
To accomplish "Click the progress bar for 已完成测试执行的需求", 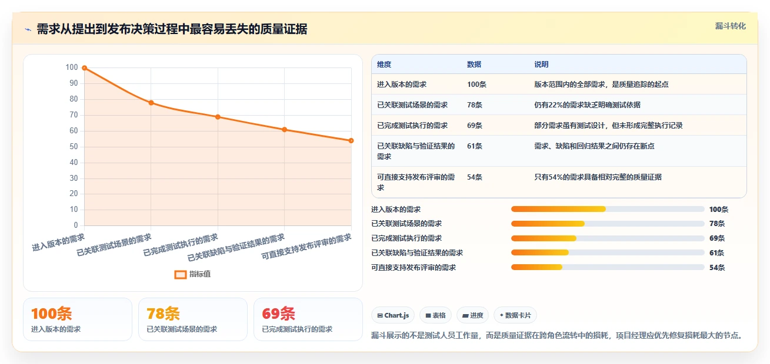I will click(x=608, y=238).
